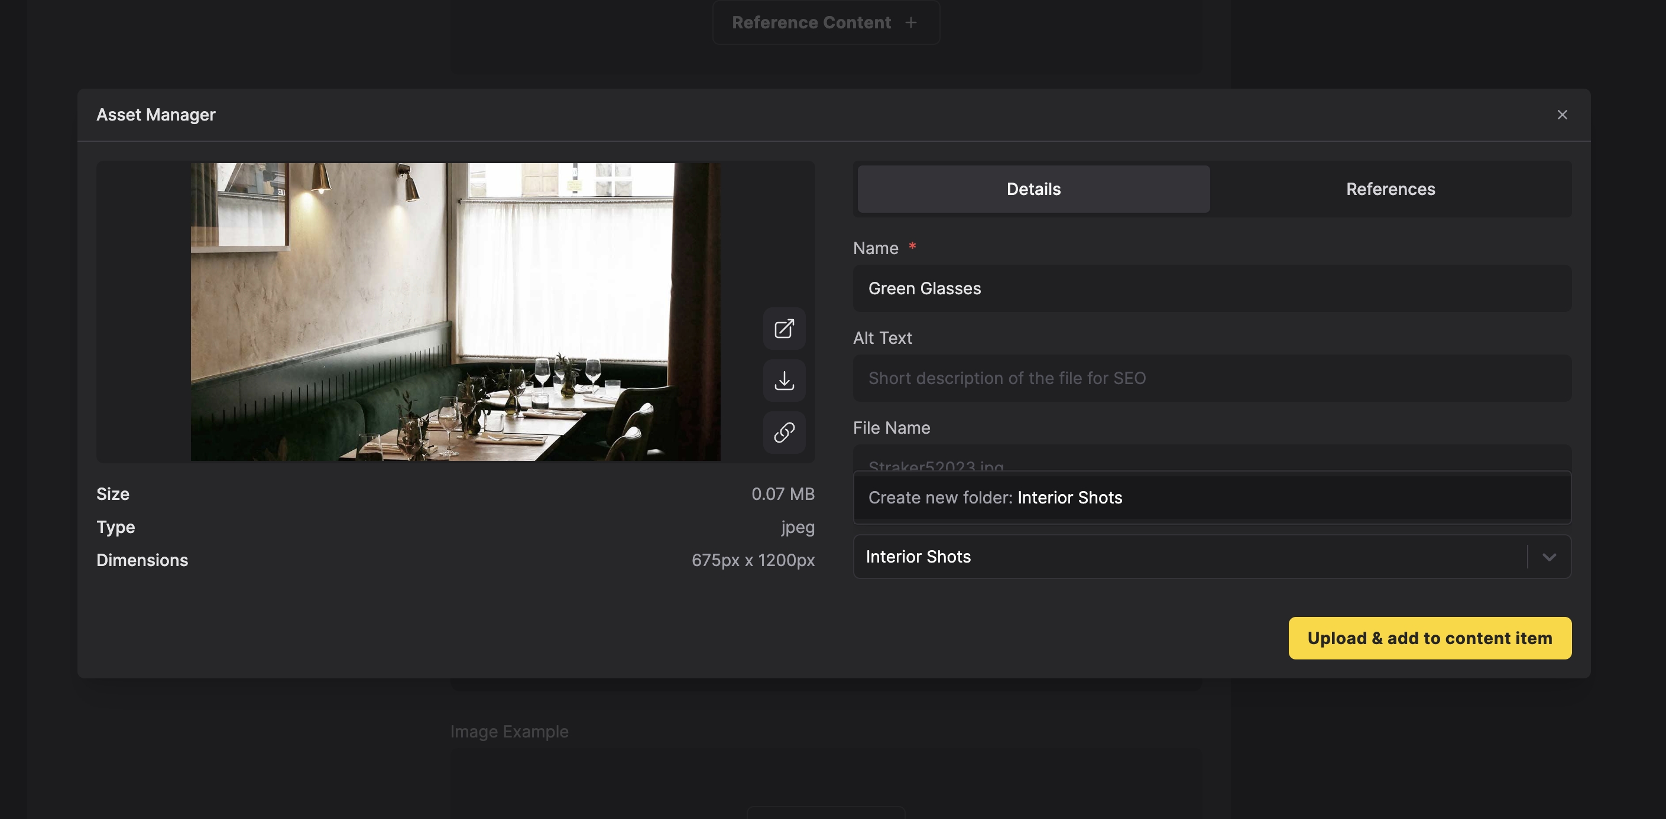Click the Reference Content button
Screen dimensions: 1666x819
[x=811, y=22]
